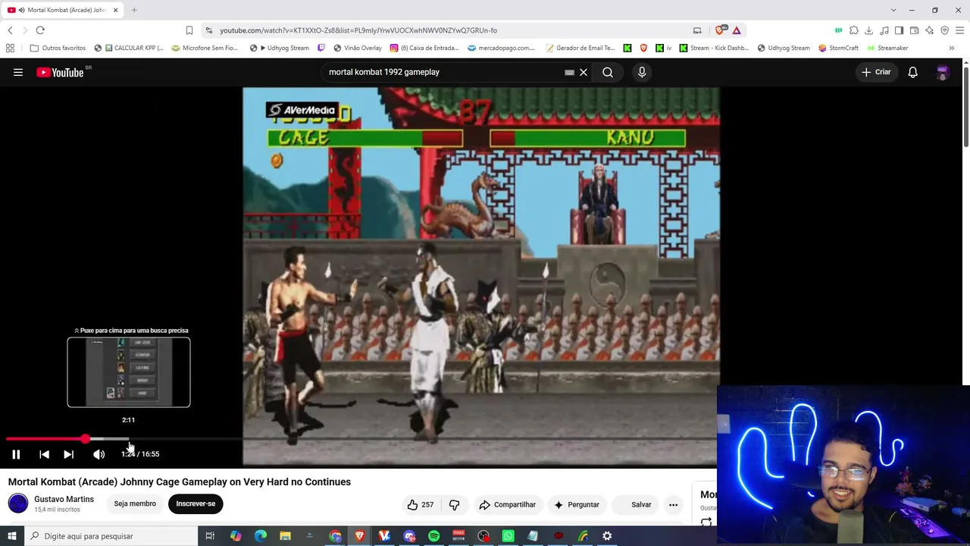This screenshot has height=546, width=970.
Task: Open Microsoft Edge from the taskbar
Action: [261, 536]
